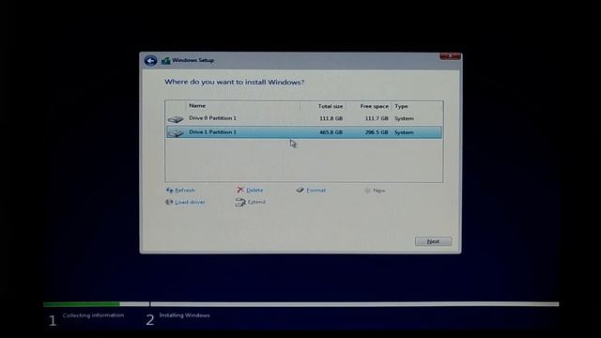Close the Windows Setup dialog

coord(450,56)
